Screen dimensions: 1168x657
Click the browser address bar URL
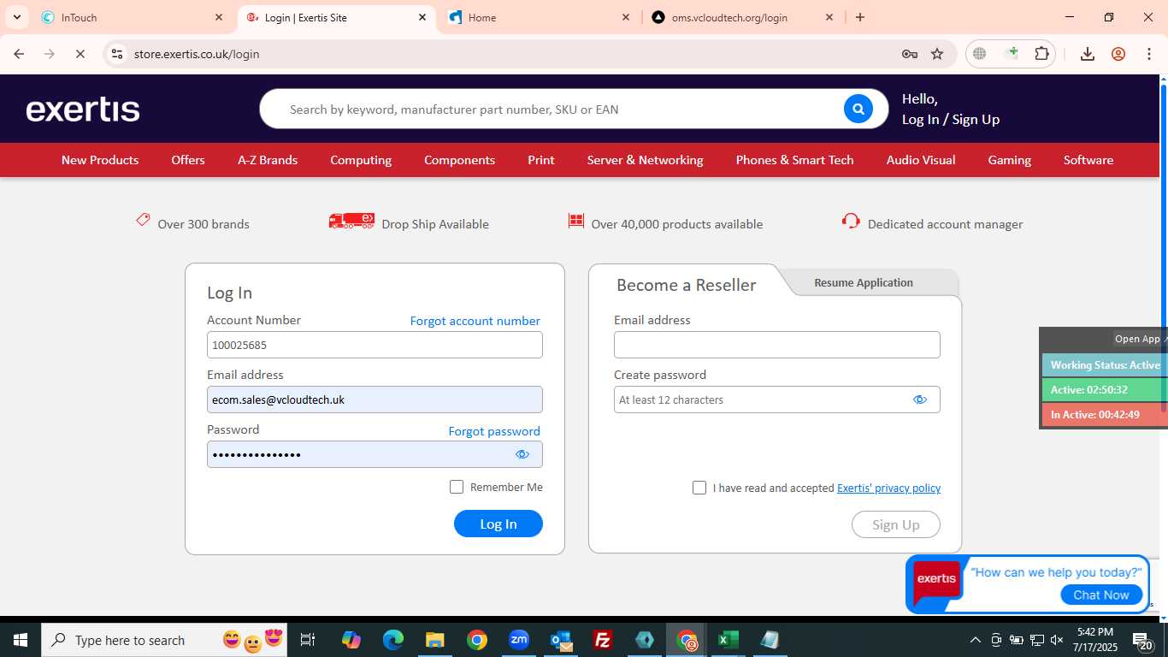(x=197, y=54)
